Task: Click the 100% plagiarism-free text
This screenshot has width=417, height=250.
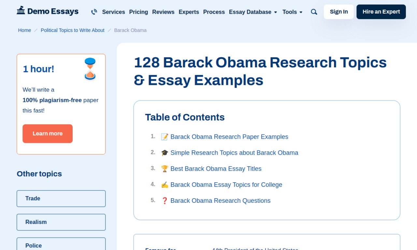Action: point(52,100)
